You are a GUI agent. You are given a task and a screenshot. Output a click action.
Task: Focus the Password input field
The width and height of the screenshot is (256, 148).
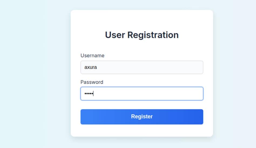point(142,93)
